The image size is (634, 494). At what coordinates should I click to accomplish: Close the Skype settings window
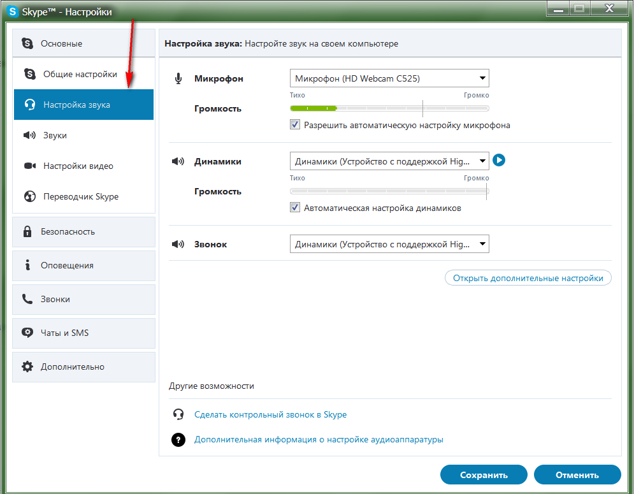[609, 8]
